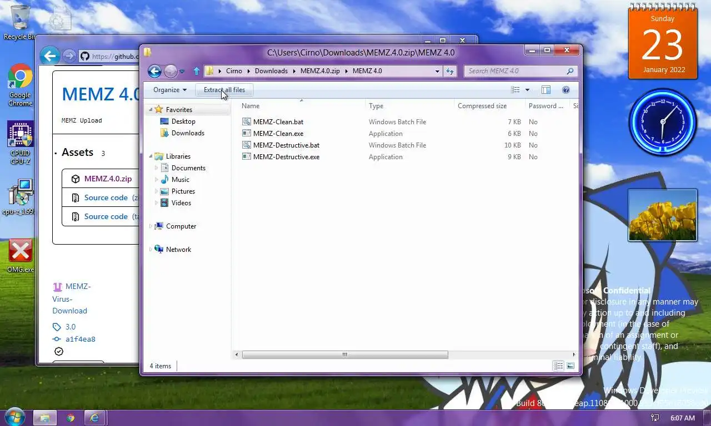This screenshot has width=711, height=426.
Task: Select MEMZ-Destructive.bat file
Action: 286,145
